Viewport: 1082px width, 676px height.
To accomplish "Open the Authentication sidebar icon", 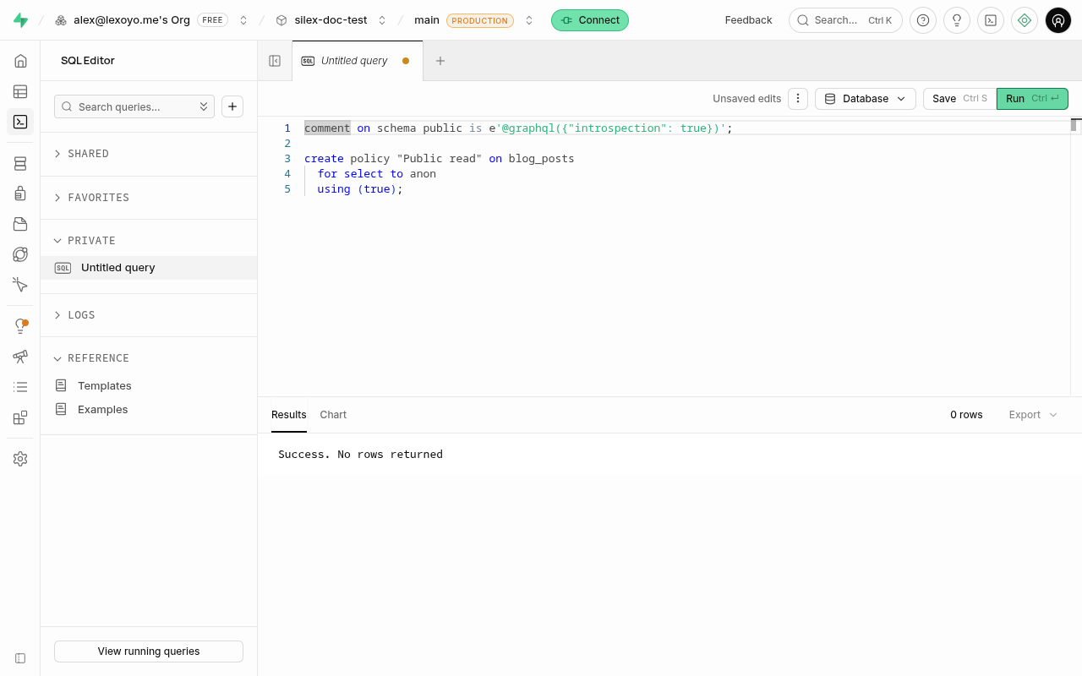I will coord(20,194).
